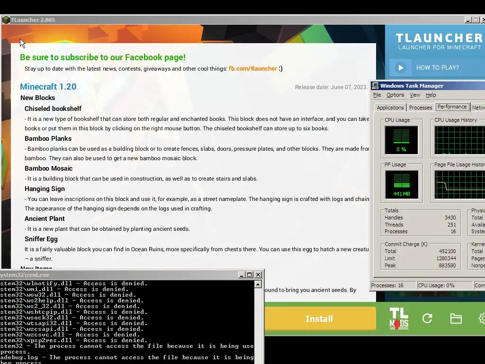Click the xpsp2res.dll access denied line
Image resolution: width=485 pixels, height=364 pixels.
72,340
